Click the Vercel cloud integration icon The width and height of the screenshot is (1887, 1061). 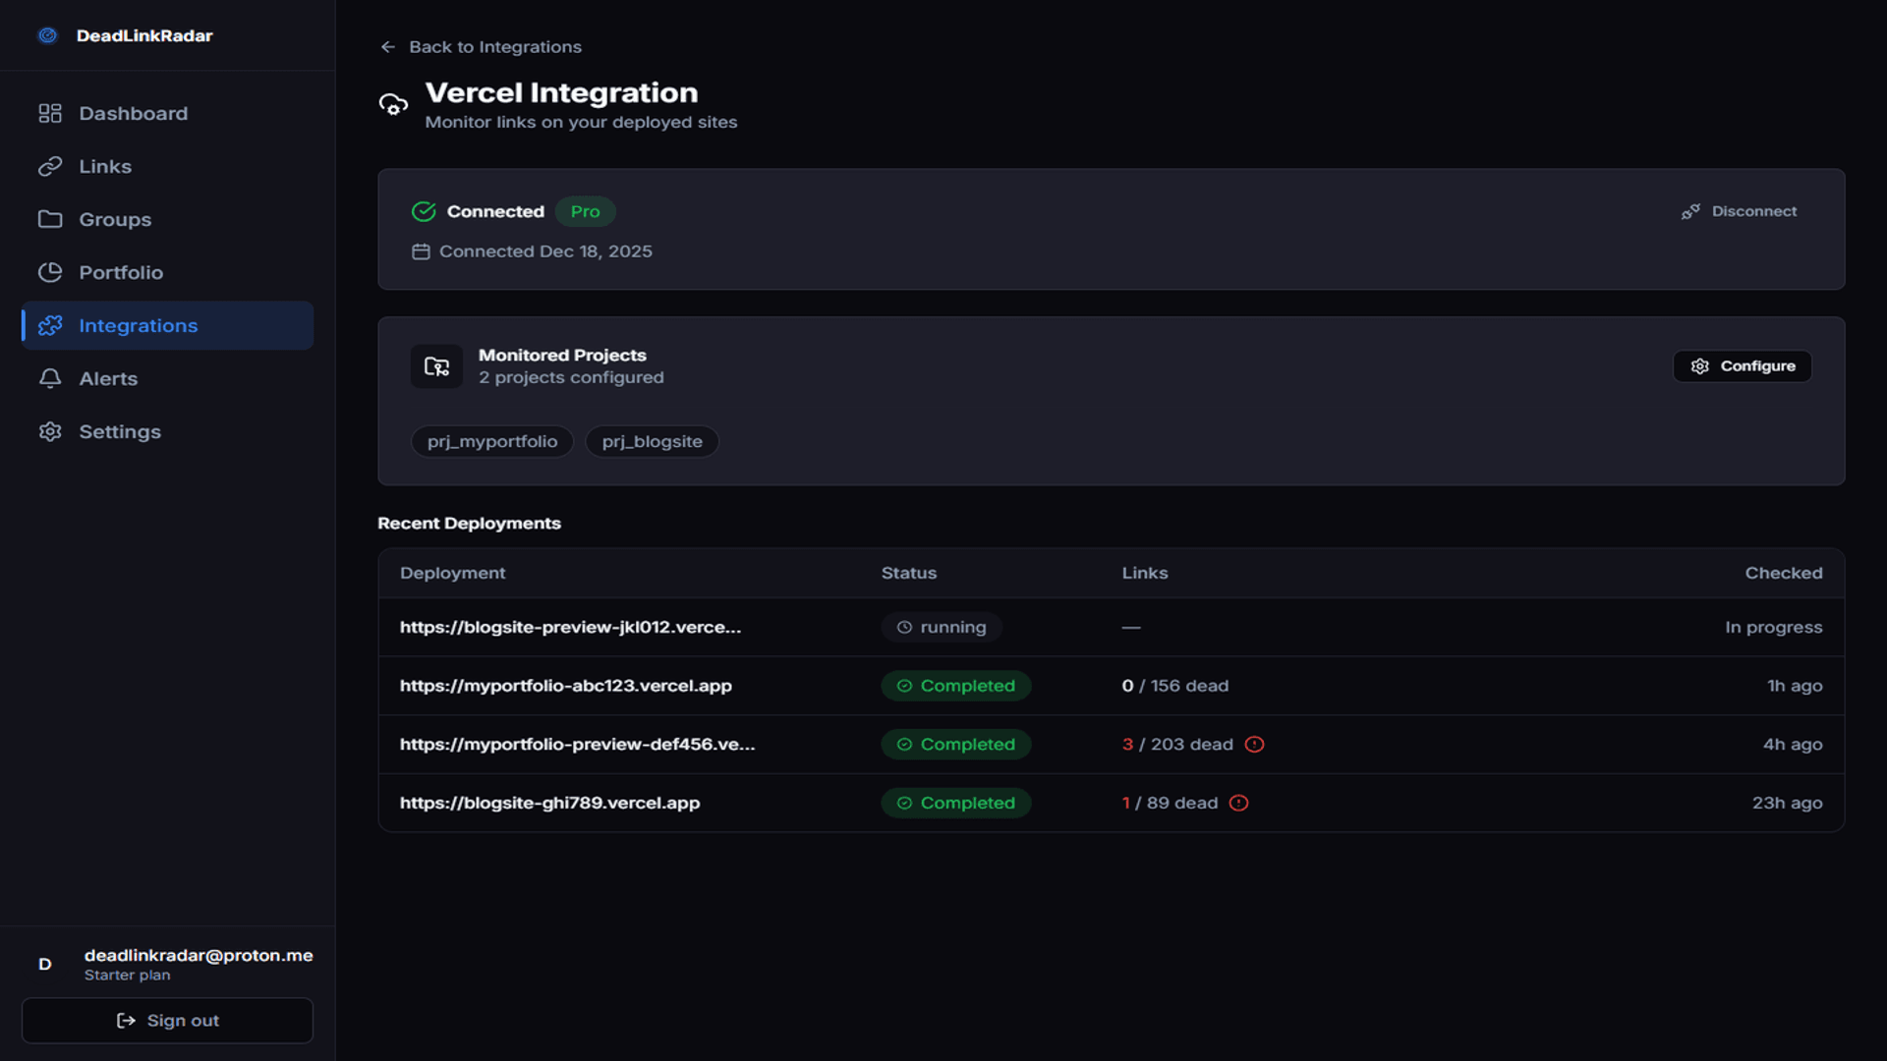click(393, 104)
